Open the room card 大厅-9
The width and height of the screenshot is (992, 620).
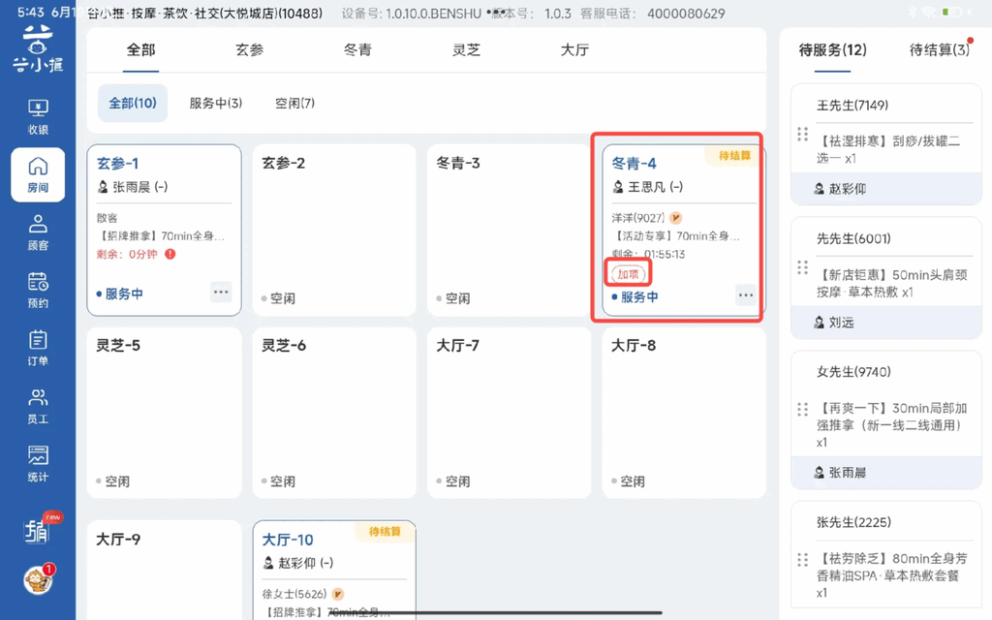(x=164, y=570)
